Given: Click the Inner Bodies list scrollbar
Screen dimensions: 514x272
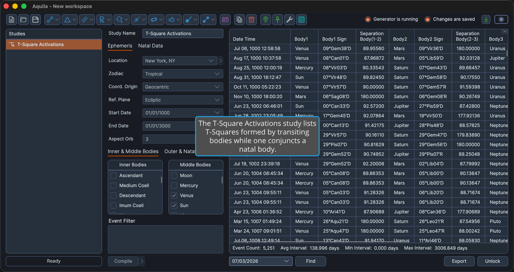Looking at the screenshot, I should (x=161, y=180).
